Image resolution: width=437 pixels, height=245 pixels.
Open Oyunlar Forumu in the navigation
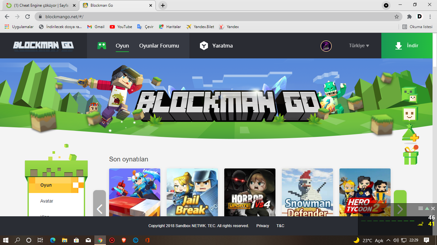tap(159, 46)
